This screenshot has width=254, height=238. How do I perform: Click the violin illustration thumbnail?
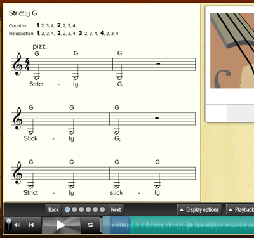pyautogui.click(x=232, y=51)
